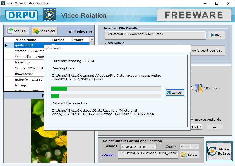Click the ellipsis browse button for the audio file
The width and height of the screenshot is (235, 166).
click(215, 127)
